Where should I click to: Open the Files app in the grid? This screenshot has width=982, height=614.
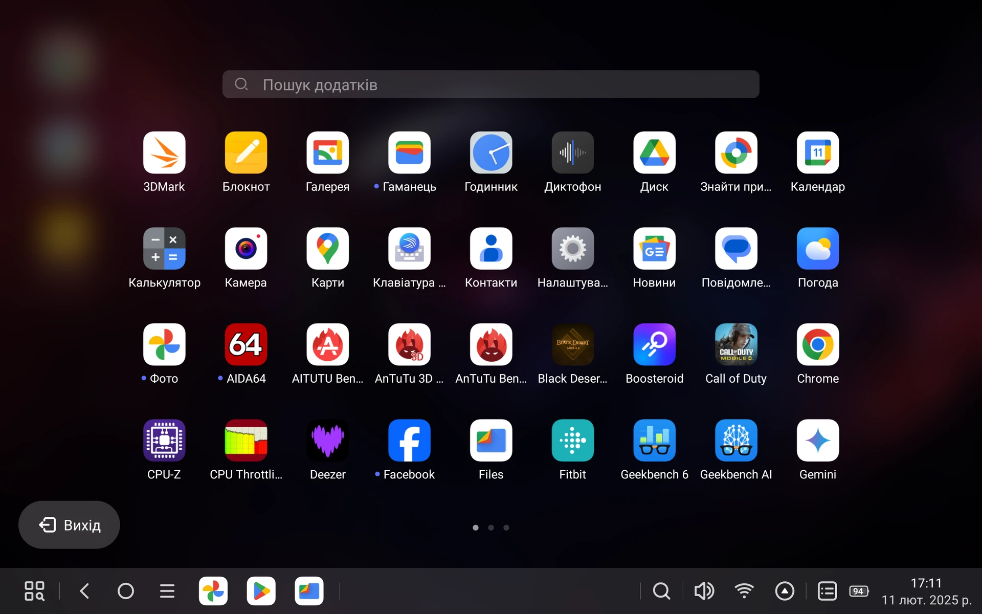(491, 440)
